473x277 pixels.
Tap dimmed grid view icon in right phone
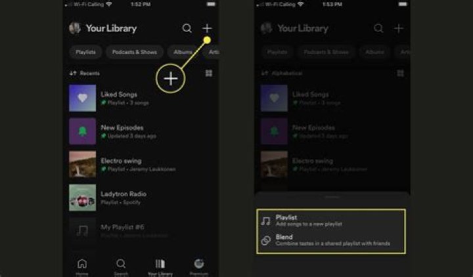(400, 74)
